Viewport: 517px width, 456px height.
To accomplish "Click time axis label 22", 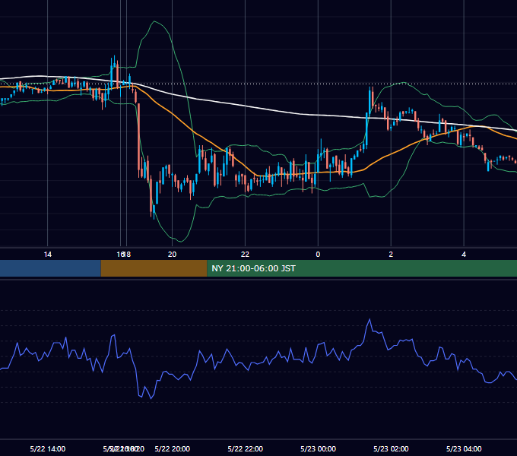I will coord(245,255).
